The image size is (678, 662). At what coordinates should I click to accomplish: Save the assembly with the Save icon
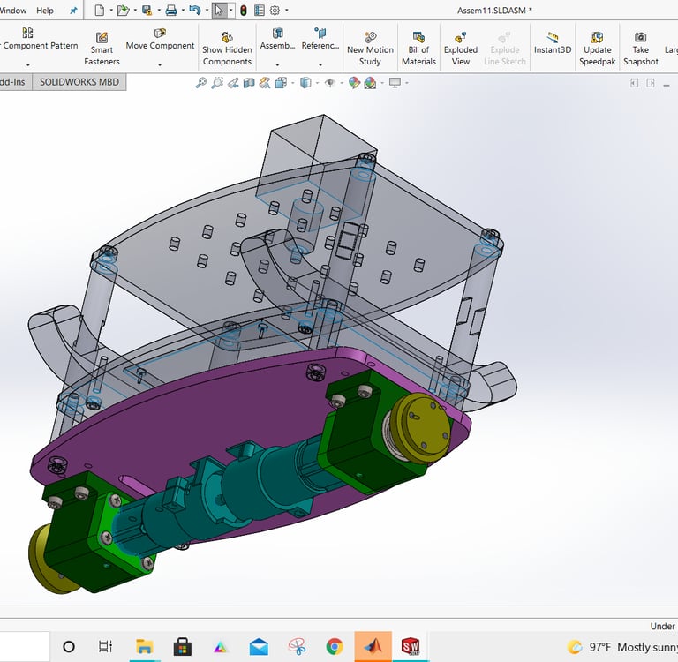point(147,11)
